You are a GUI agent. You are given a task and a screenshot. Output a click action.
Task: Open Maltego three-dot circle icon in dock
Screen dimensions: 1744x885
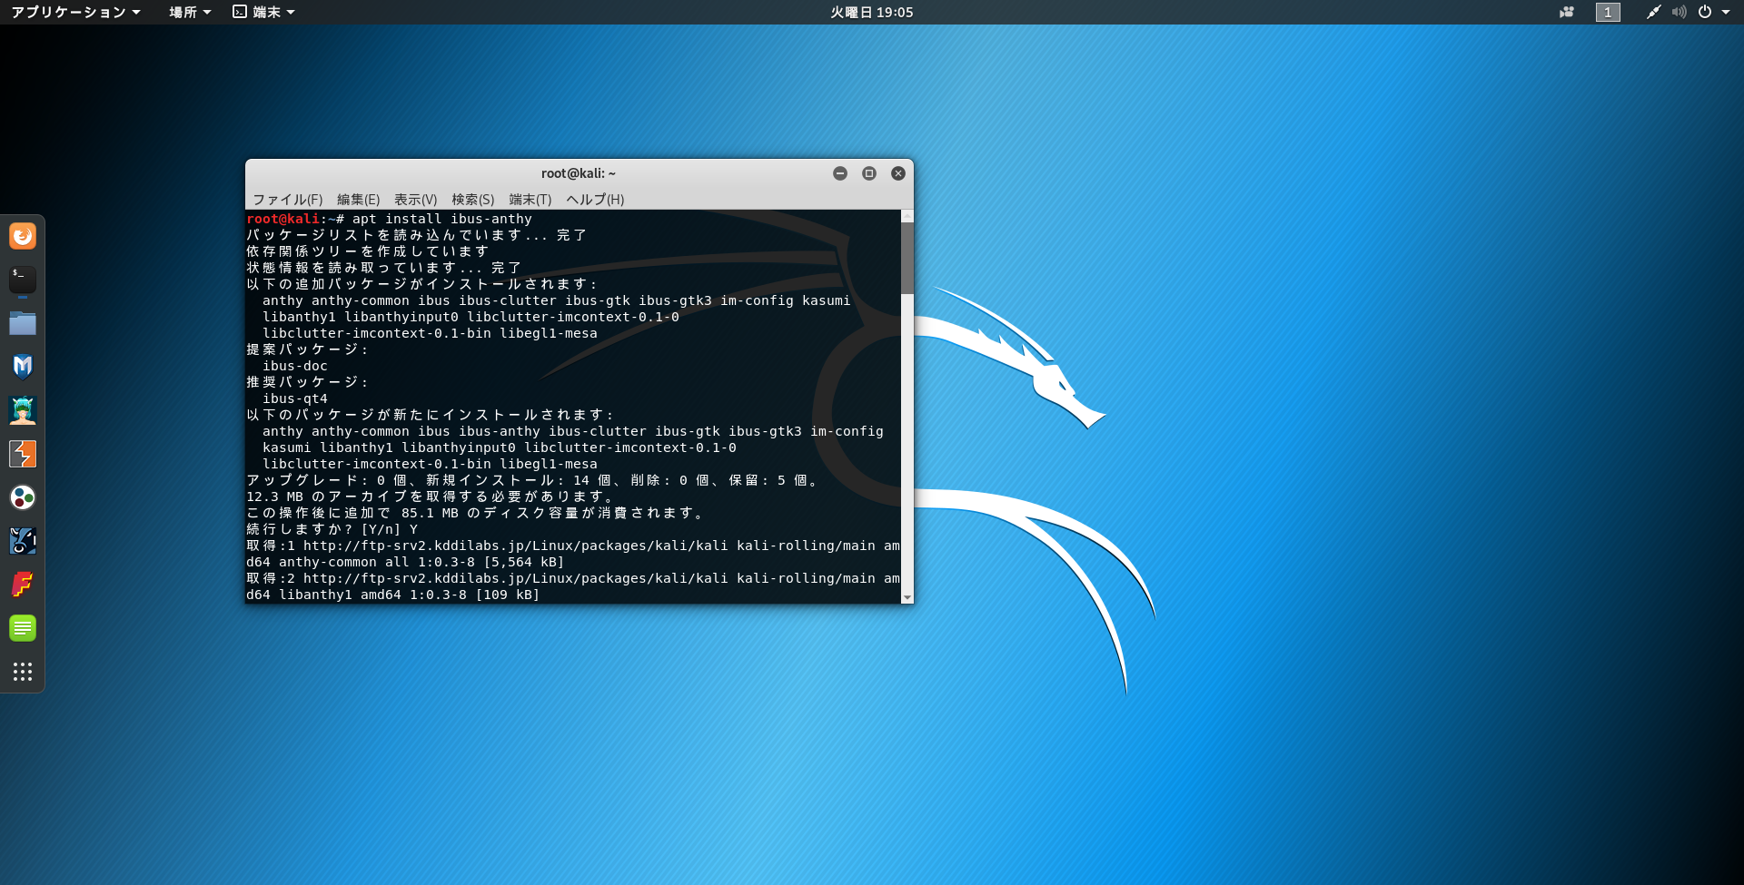(x=23, y=497)
